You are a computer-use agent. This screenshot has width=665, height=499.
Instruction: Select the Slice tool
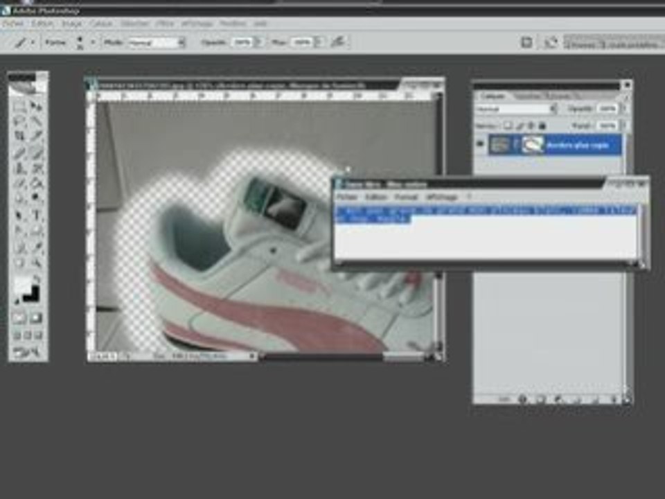point(37,137)
